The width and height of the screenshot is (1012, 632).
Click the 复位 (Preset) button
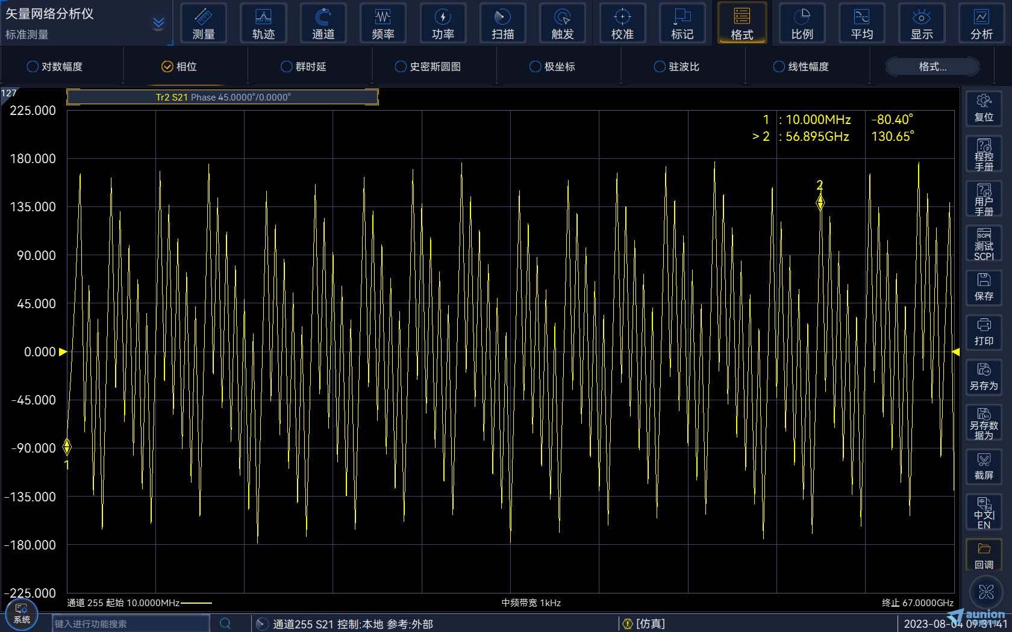[984, 108]
